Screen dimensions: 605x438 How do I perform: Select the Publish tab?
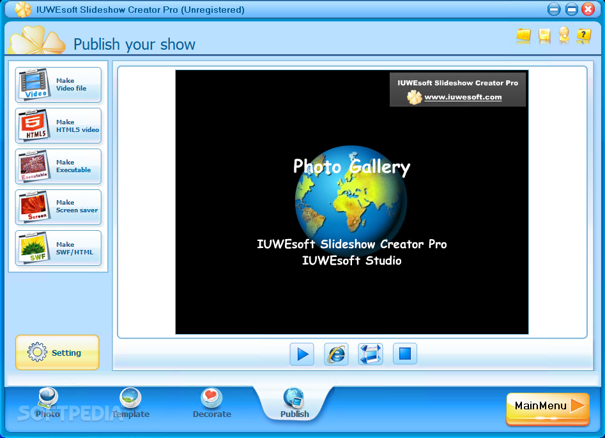pos(295,404)
